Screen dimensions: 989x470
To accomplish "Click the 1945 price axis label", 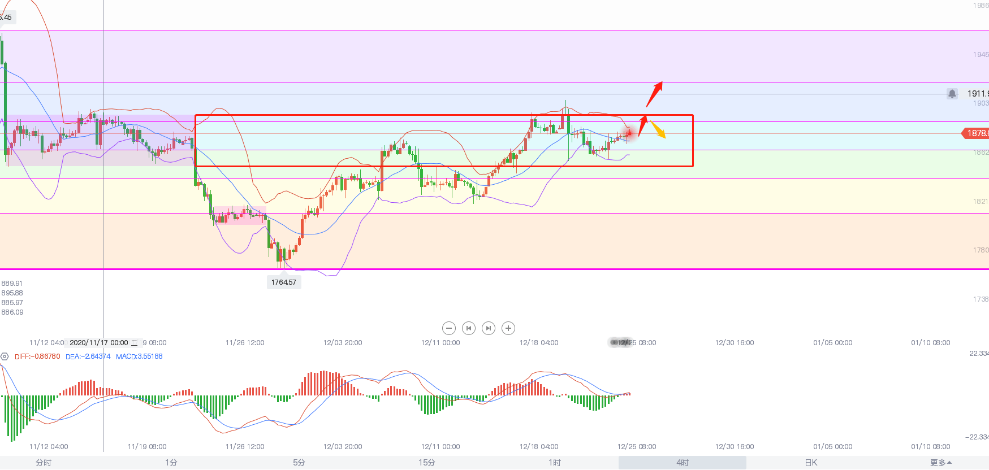I will click(981, 55).
